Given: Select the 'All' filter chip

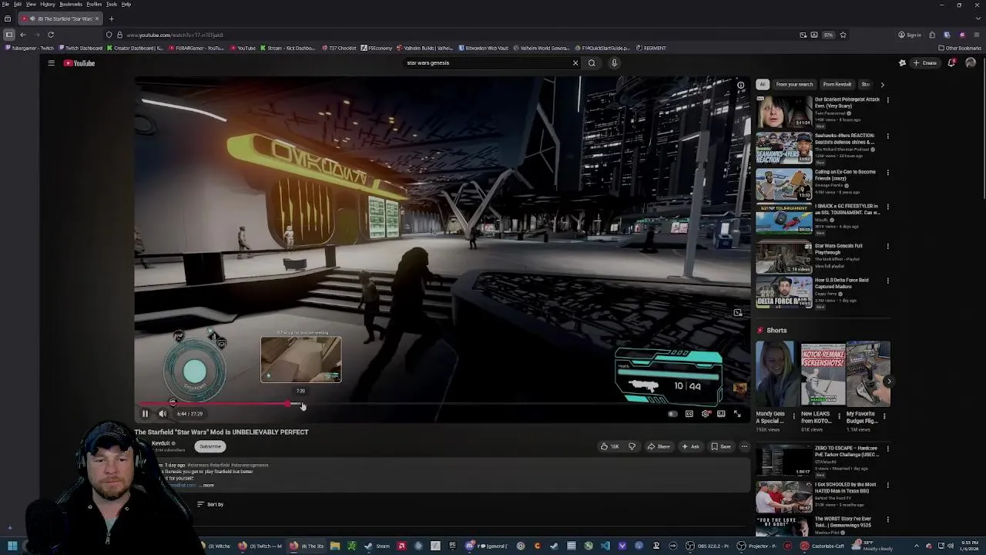Looking at the screenshot, I should 762,84.
